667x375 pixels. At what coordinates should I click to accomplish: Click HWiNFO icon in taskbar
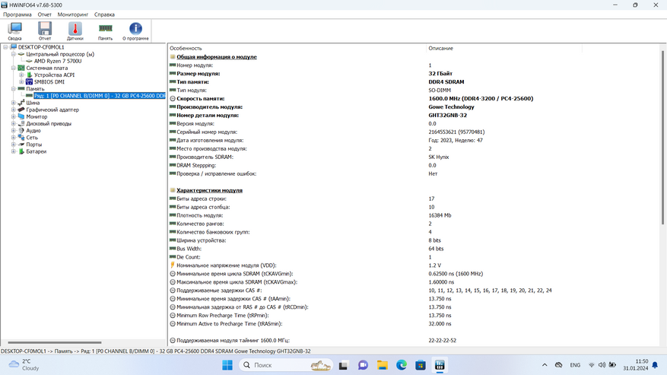[x=440, y=365]
